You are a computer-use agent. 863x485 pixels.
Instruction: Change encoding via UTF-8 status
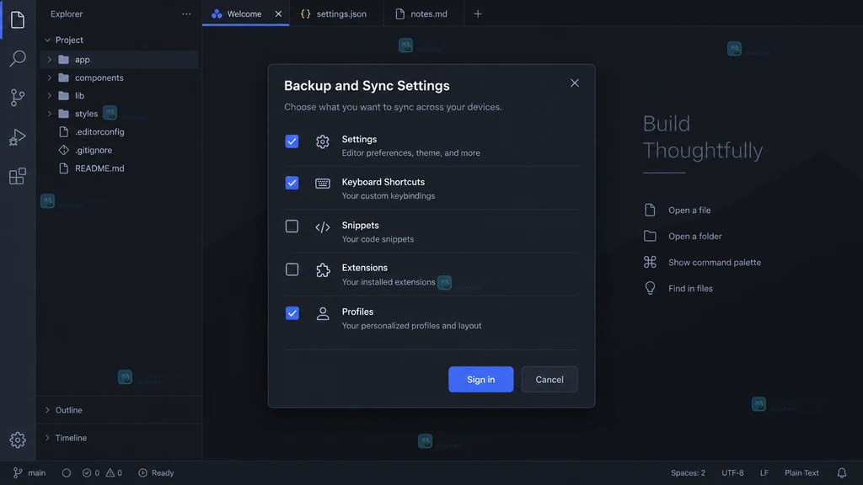(x=732, y=473)
